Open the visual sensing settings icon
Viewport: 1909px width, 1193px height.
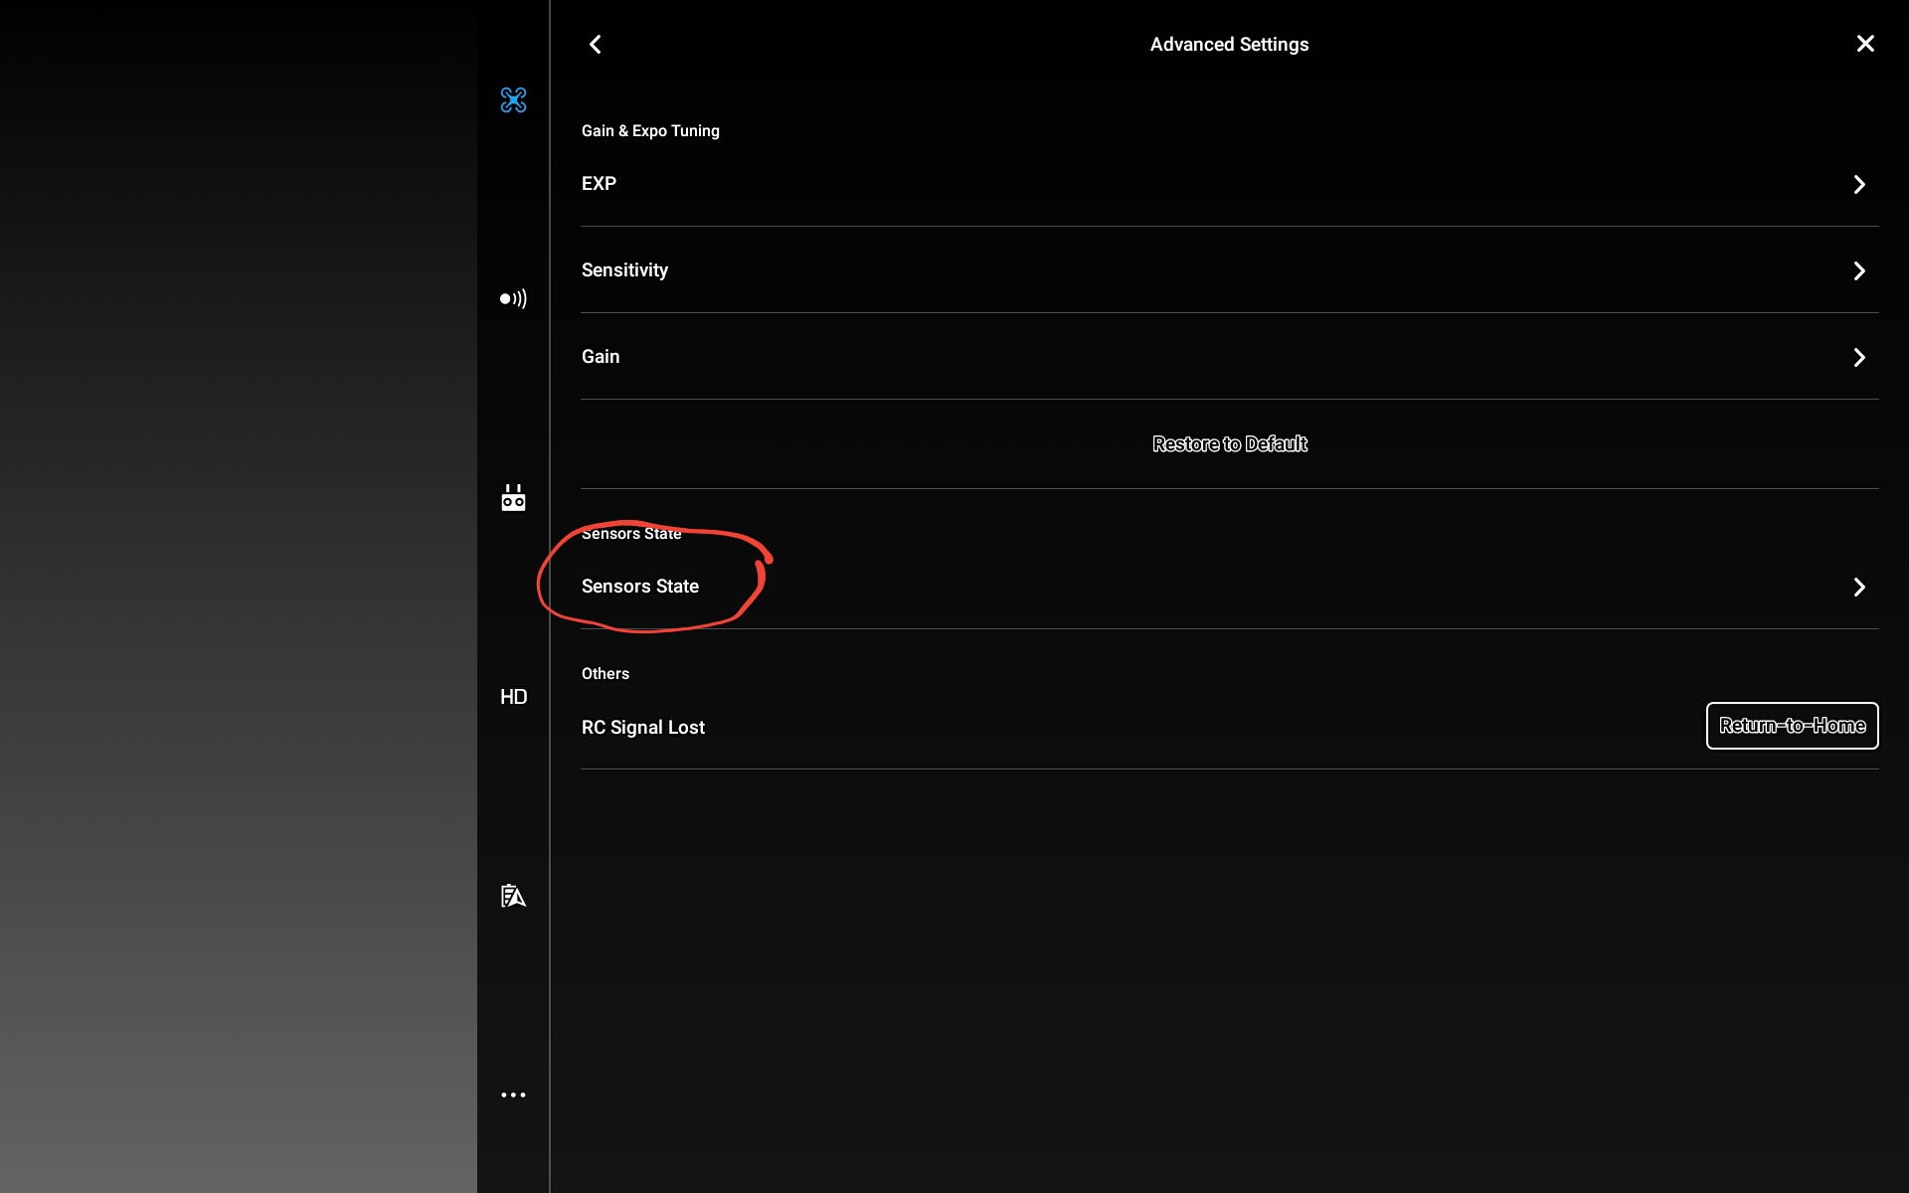[513, 298]
